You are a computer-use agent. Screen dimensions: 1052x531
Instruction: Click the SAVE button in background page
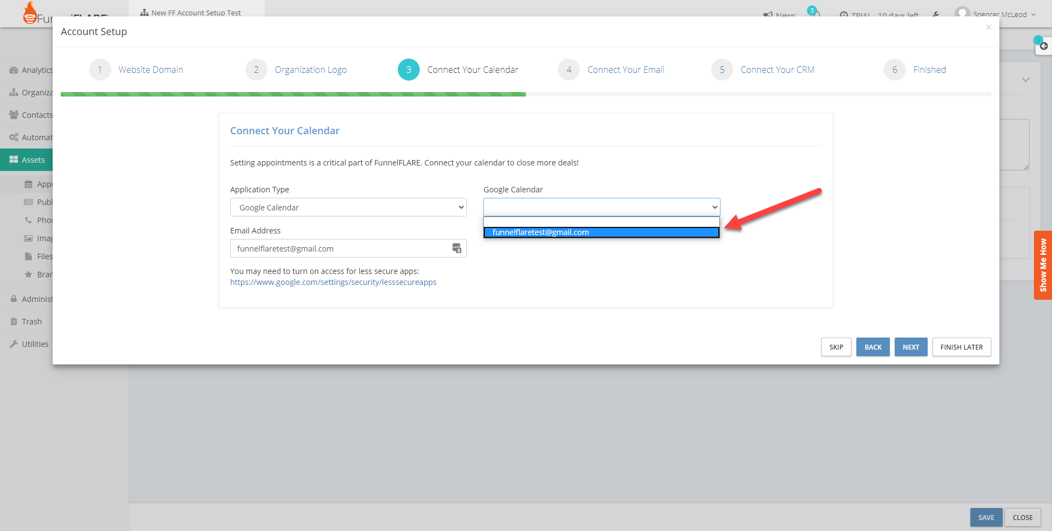pos(986,517)
